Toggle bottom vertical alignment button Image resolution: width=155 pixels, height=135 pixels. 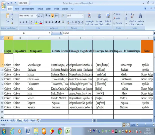coord(52,16)
